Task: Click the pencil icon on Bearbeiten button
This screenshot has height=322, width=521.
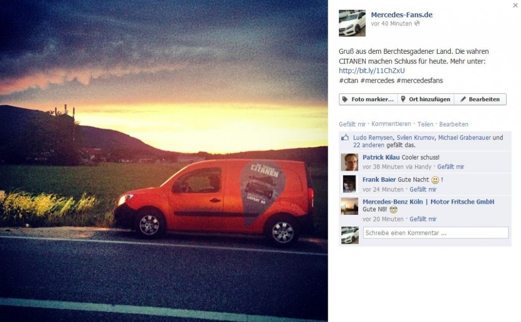Action: click(x=463, y=99)
